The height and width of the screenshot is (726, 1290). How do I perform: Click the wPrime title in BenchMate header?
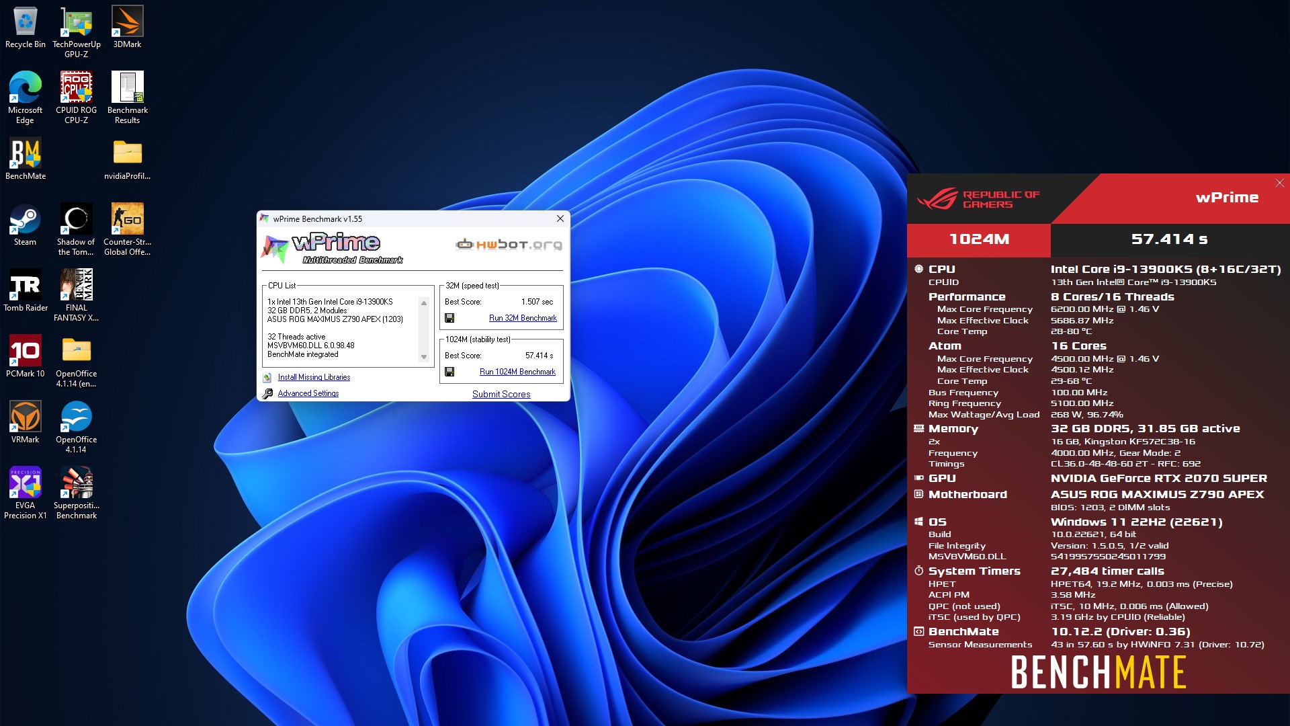tap(1227, 198)
